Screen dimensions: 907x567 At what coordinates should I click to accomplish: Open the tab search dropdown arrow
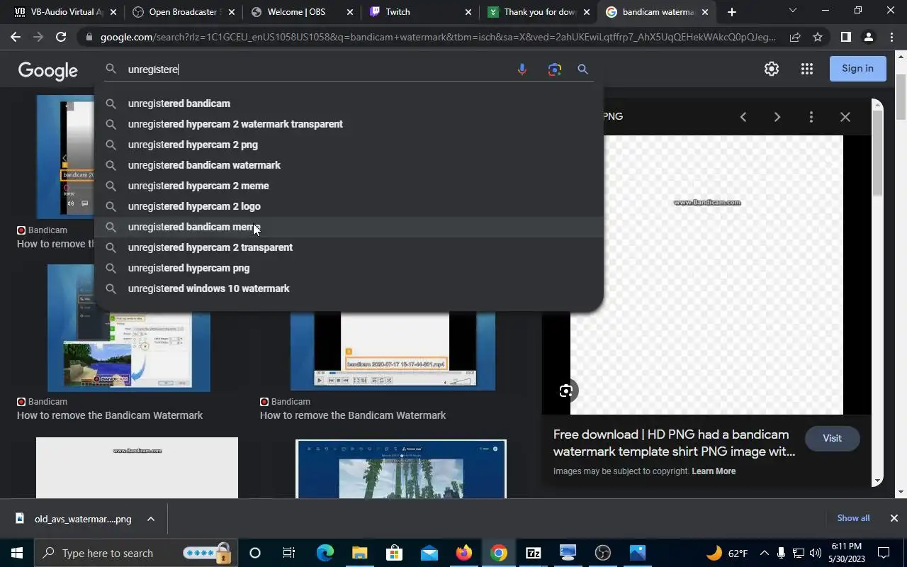pos(793,11)
